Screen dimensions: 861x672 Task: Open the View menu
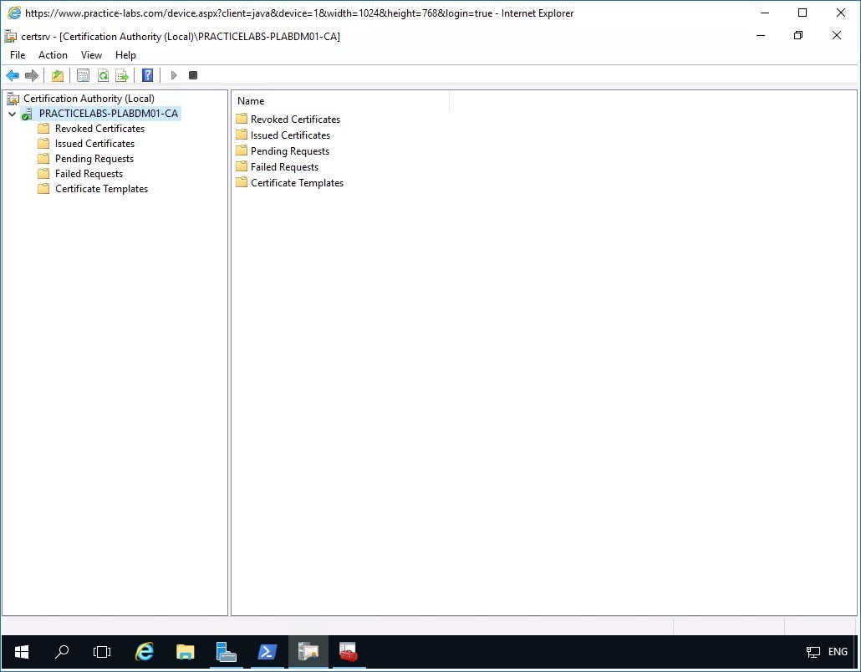91,54
